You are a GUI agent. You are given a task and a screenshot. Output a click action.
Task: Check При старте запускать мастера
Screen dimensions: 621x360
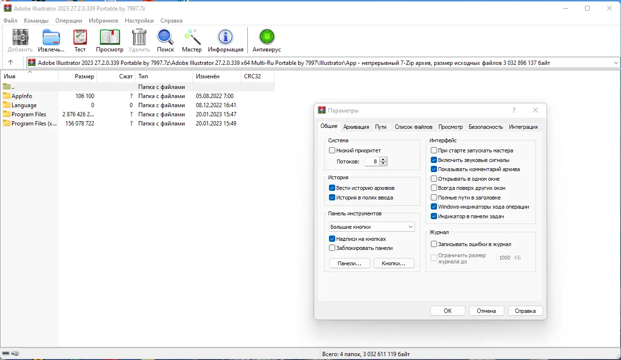coord(434,150)
